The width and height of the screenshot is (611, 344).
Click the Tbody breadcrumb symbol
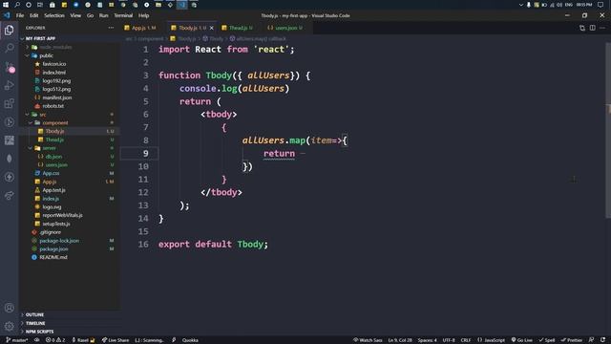pos(214,38)
